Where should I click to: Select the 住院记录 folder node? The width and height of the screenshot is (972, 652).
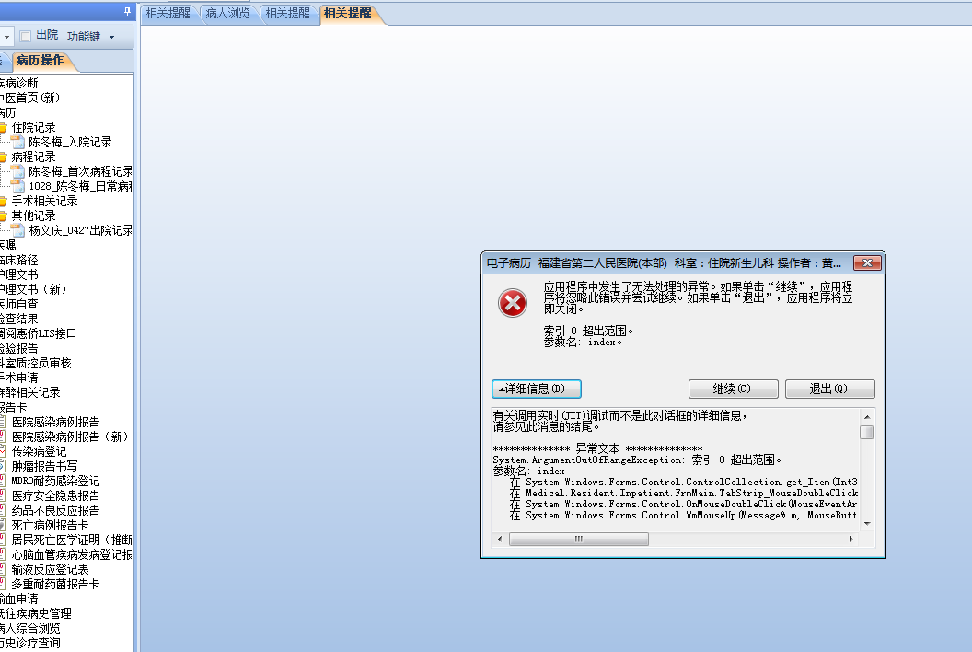coord(33,127)
